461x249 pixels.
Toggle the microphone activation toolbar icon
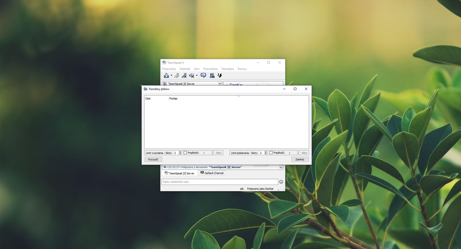(x=177, y=76)
